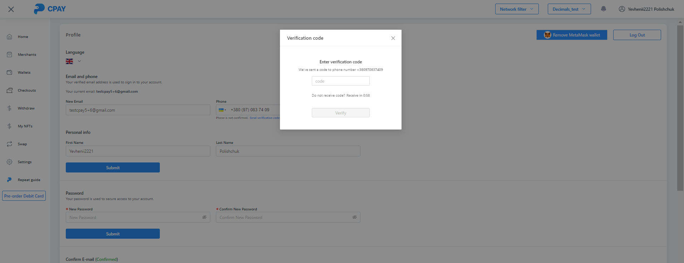Click the Swap arrows icon
The height and width of the screenshot is (263, 684).
(x=10, y=144)
